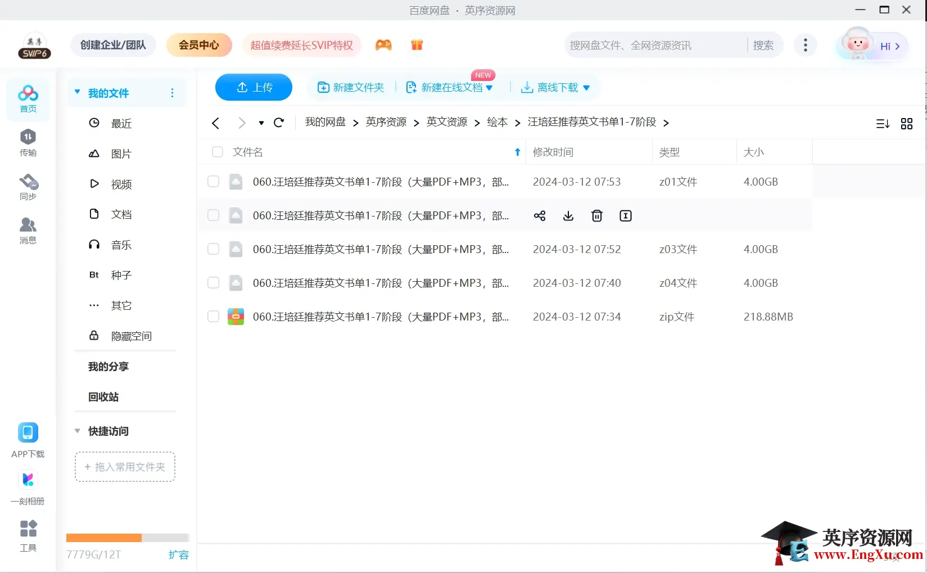
Task: Open the 消息 messages sidebar icon
Action: (28, 231)
